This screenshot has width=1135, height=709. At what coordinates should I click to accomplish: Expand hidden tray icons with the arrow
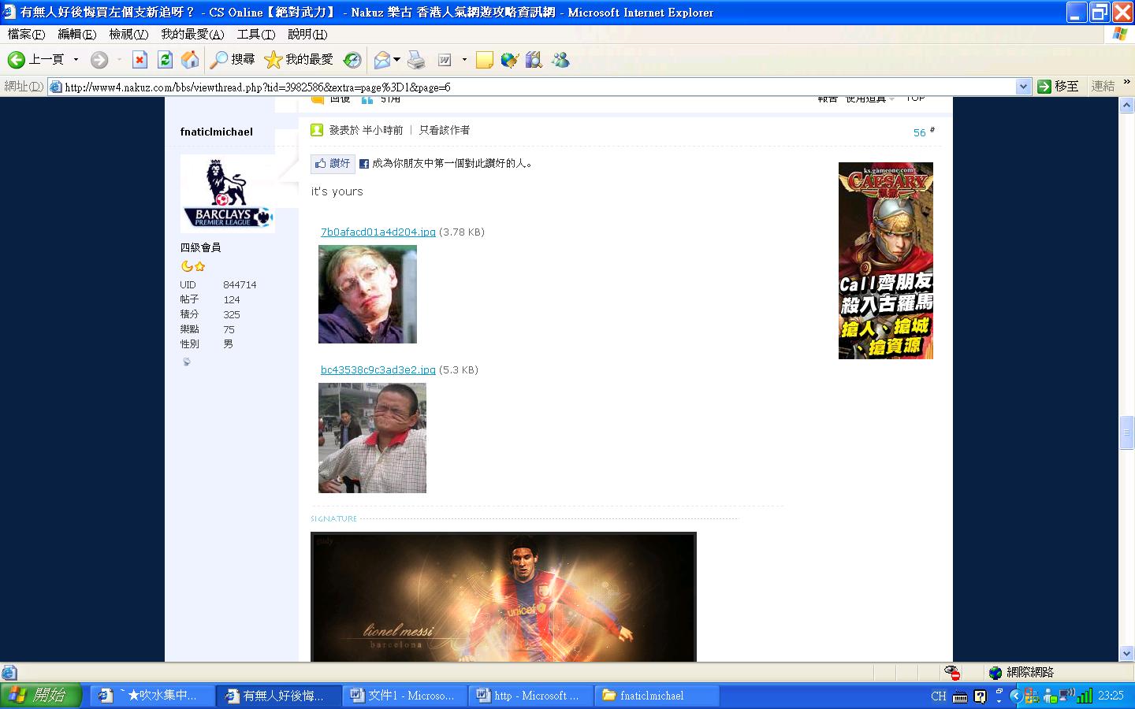pyautogui.click(x=1016, y=696)
